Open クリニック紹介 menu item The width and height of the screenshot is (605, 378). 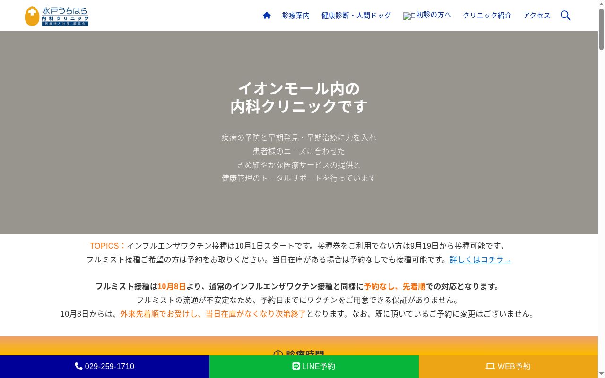(x=487, y=16)
